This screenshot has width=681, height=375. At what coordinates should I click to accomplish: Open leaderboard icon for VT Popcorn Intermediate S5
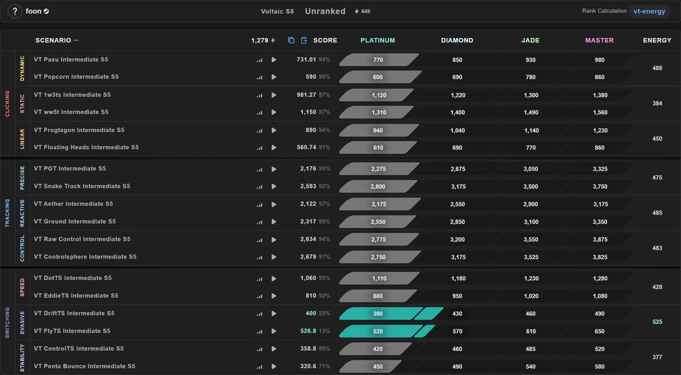pos(260,77)
